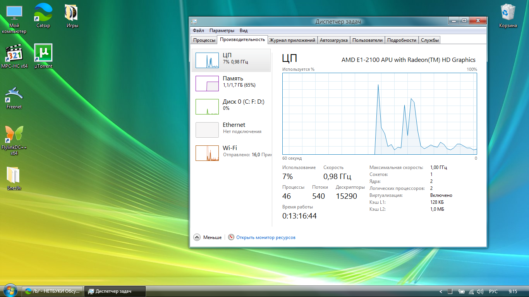Click Открыть монитор ресурсов link

point(266,237)
